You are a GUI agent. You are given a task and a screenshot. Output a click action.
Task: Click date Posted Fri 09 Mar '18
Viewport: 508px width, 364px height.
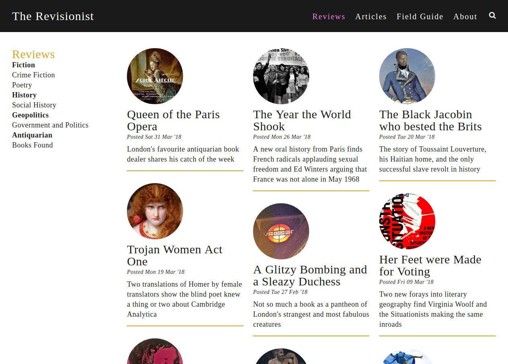click(x=406, y=282)
